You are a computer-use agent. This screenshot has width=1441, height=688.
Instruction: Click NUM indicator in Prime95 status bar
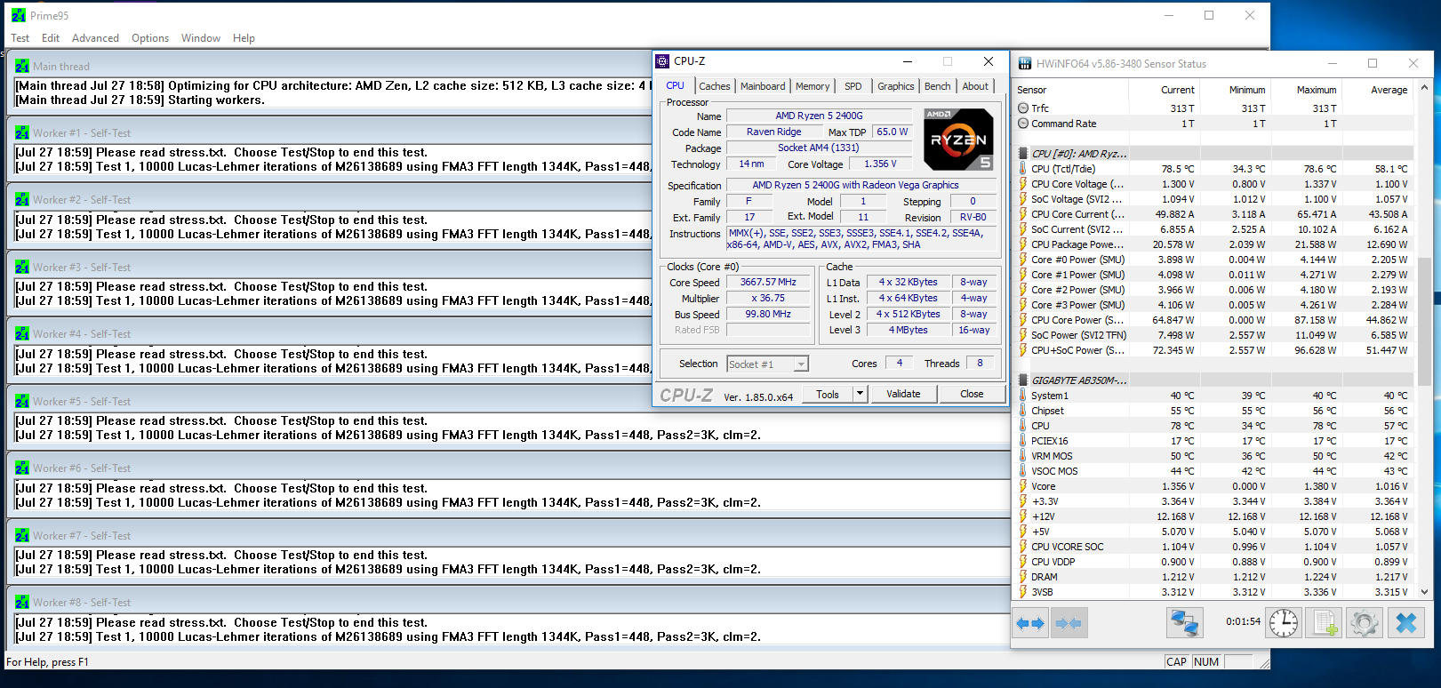pos(1206,662)
